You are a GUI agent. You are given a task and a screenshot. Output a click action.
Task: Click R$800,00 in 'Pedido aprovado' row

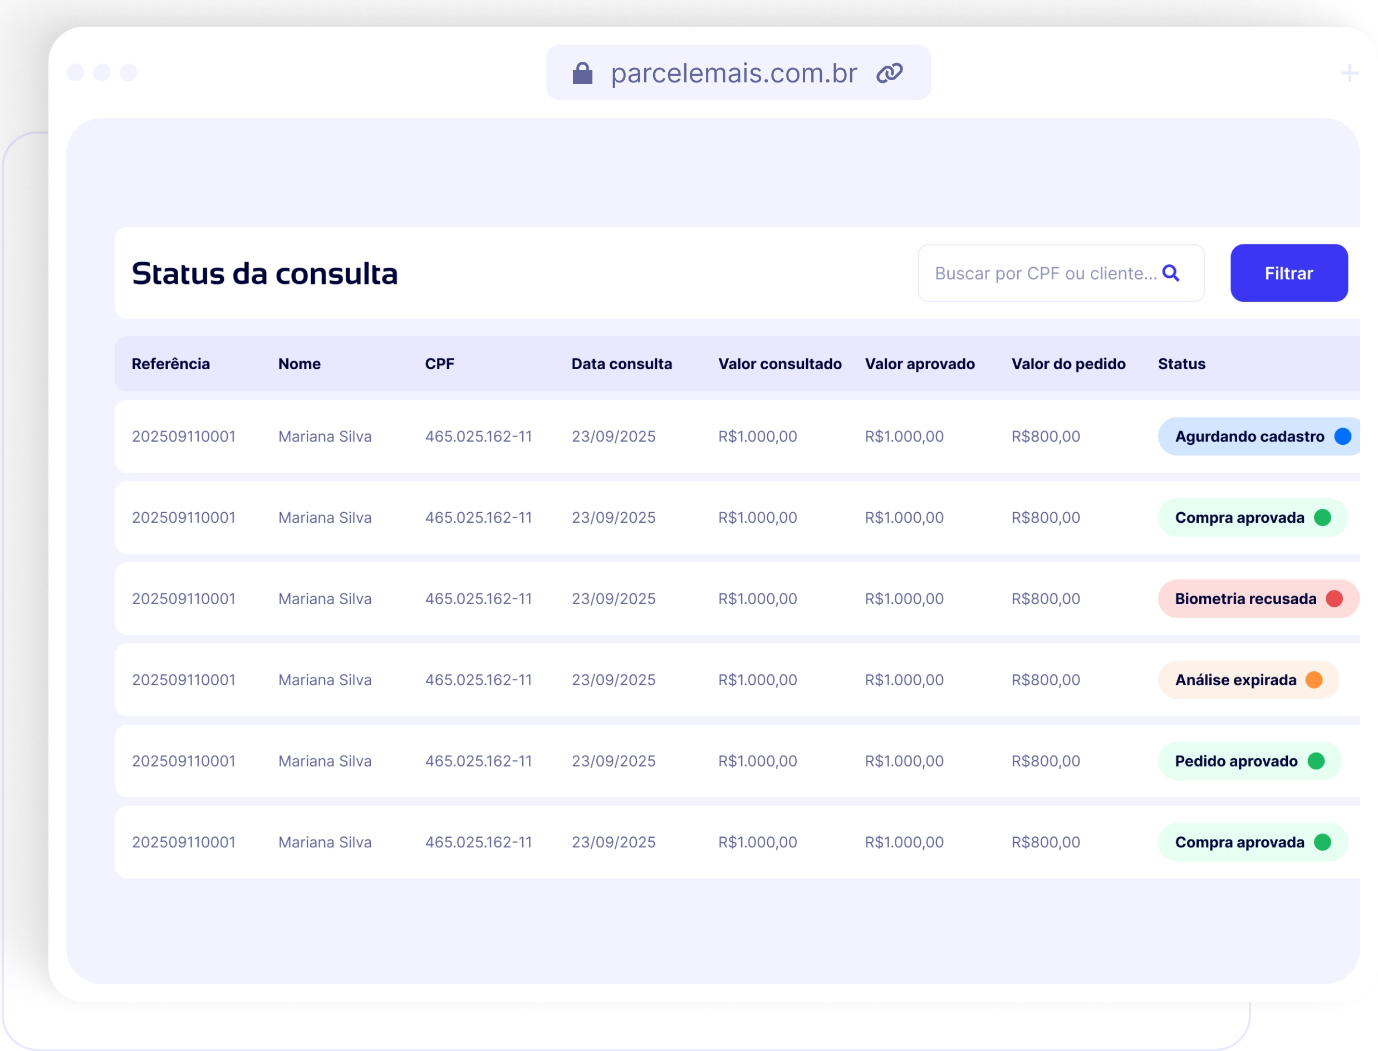pyautogui.click(x=1046, y=761)
